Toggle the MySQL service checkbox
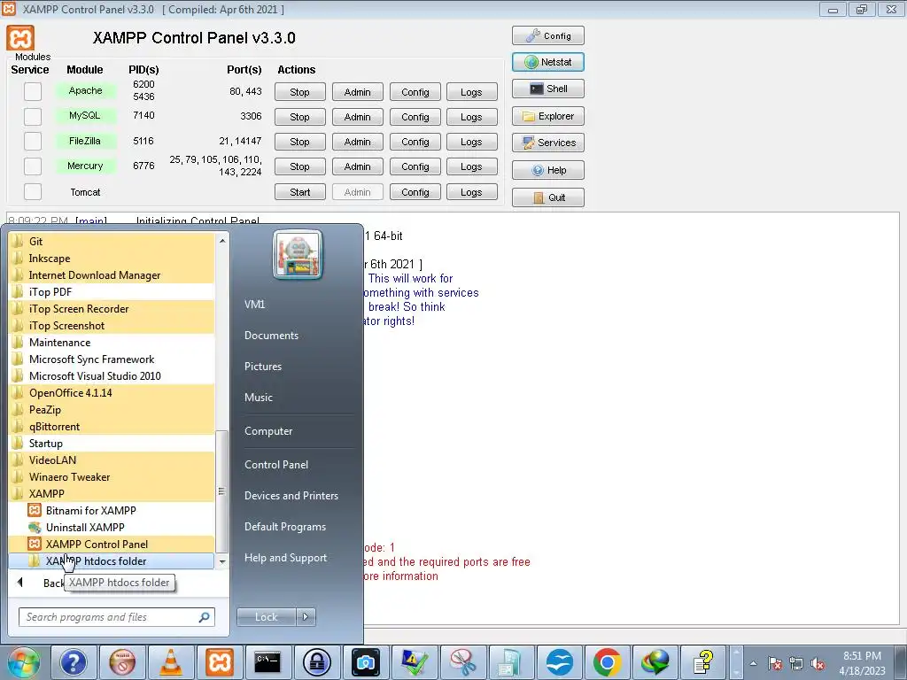Screen dimensions: 907x680 (33, 116)
